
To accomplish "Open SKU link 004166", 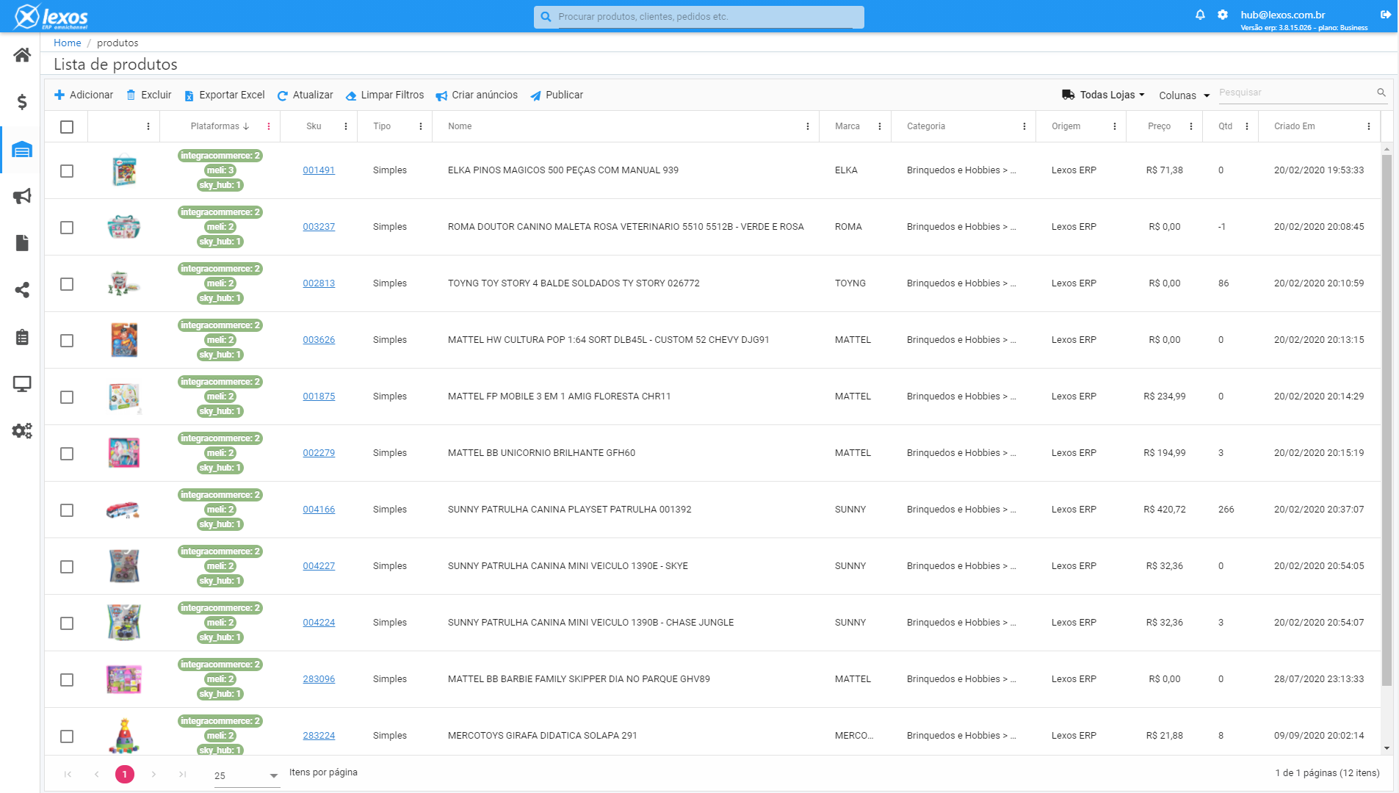I will [x=319, y=510].
